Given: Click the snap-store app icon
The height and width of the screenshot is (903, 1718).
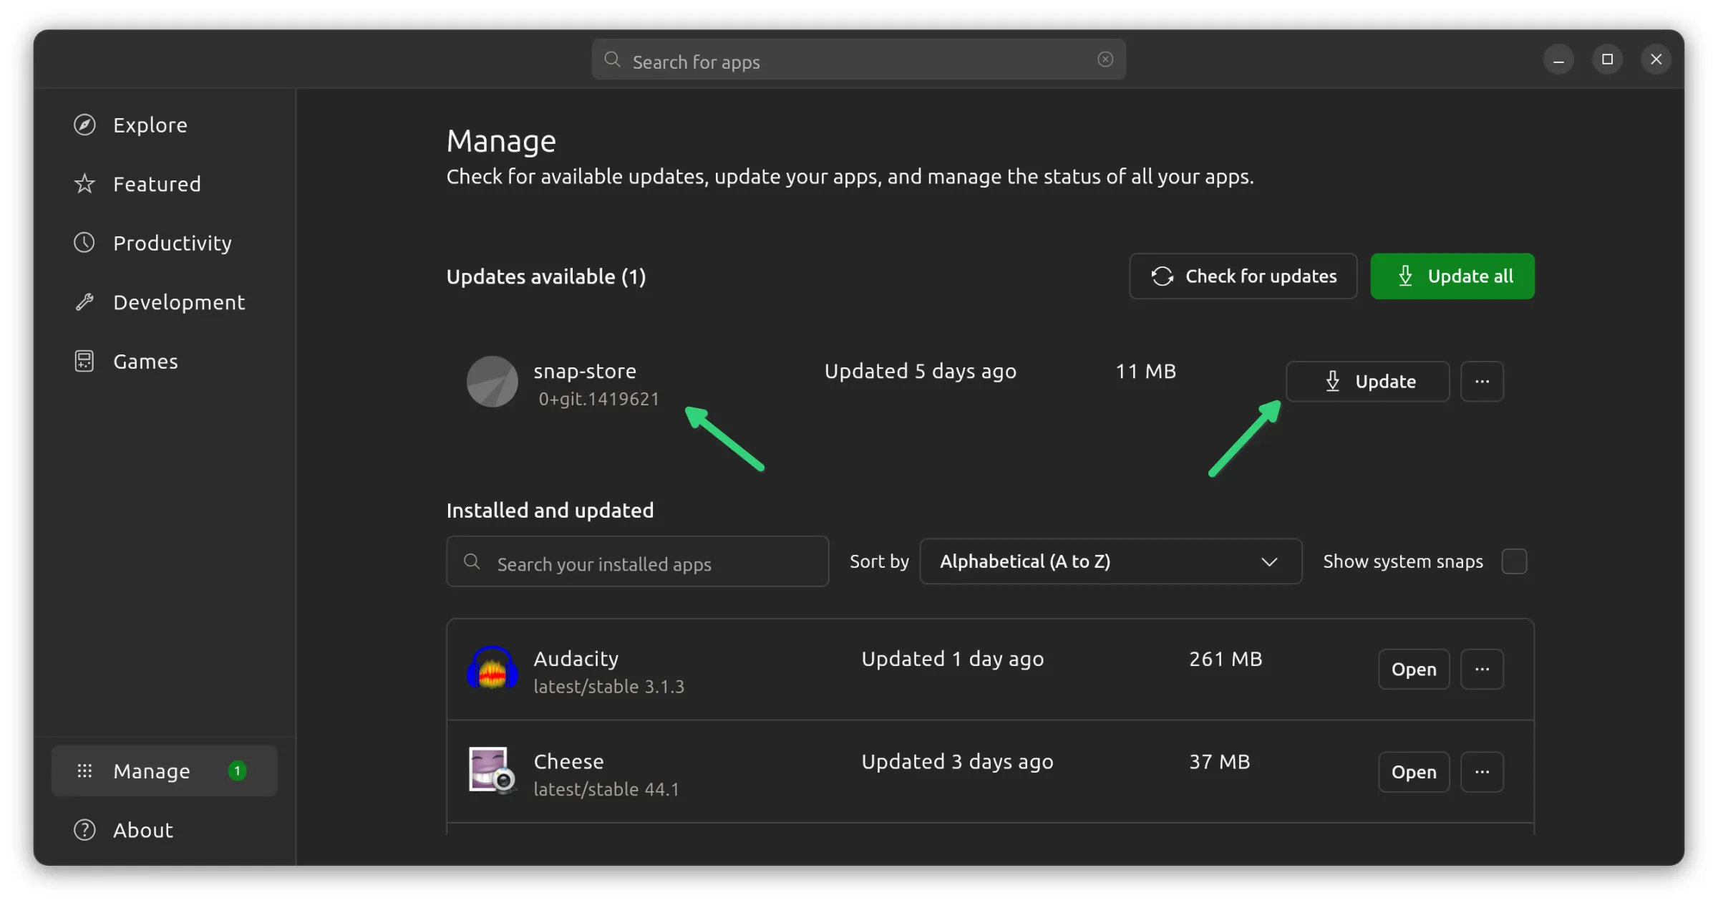Looking at the screenshot, I should tap(492, 382).
